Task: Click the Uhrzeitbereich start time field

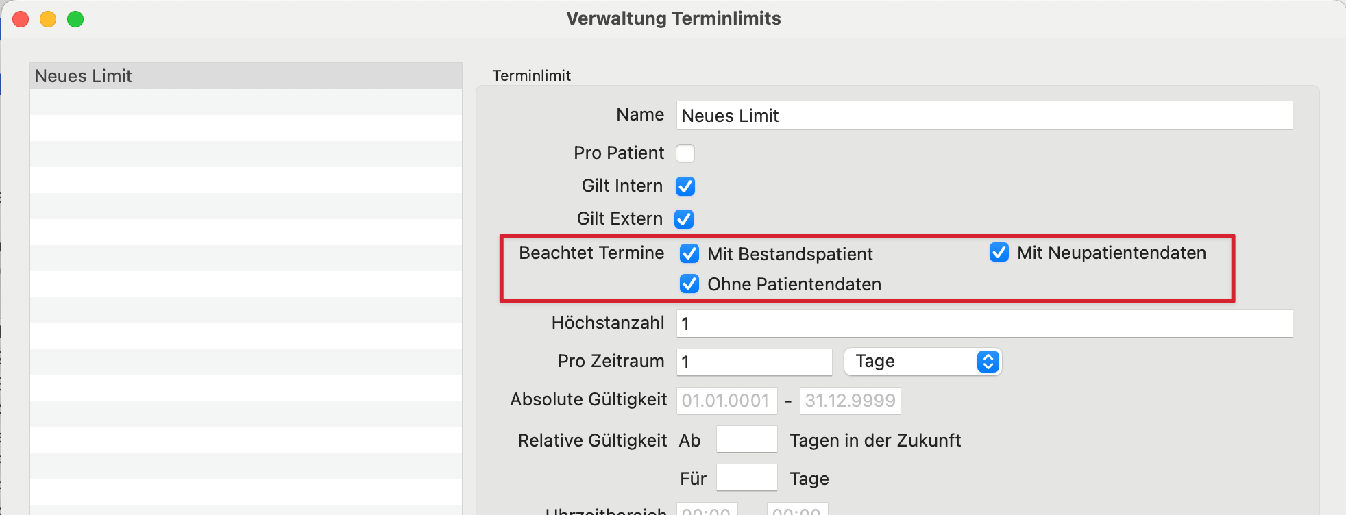Action: 707,509
